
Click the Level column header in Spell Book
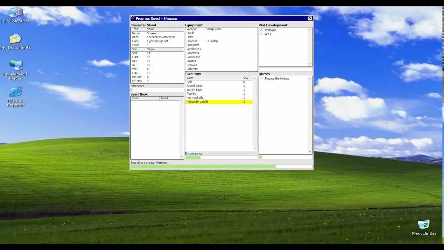(170, 98)
